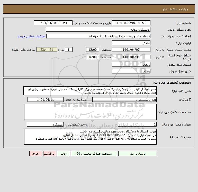Click the priority field عادی
The image size is (198, 192).
131,43
